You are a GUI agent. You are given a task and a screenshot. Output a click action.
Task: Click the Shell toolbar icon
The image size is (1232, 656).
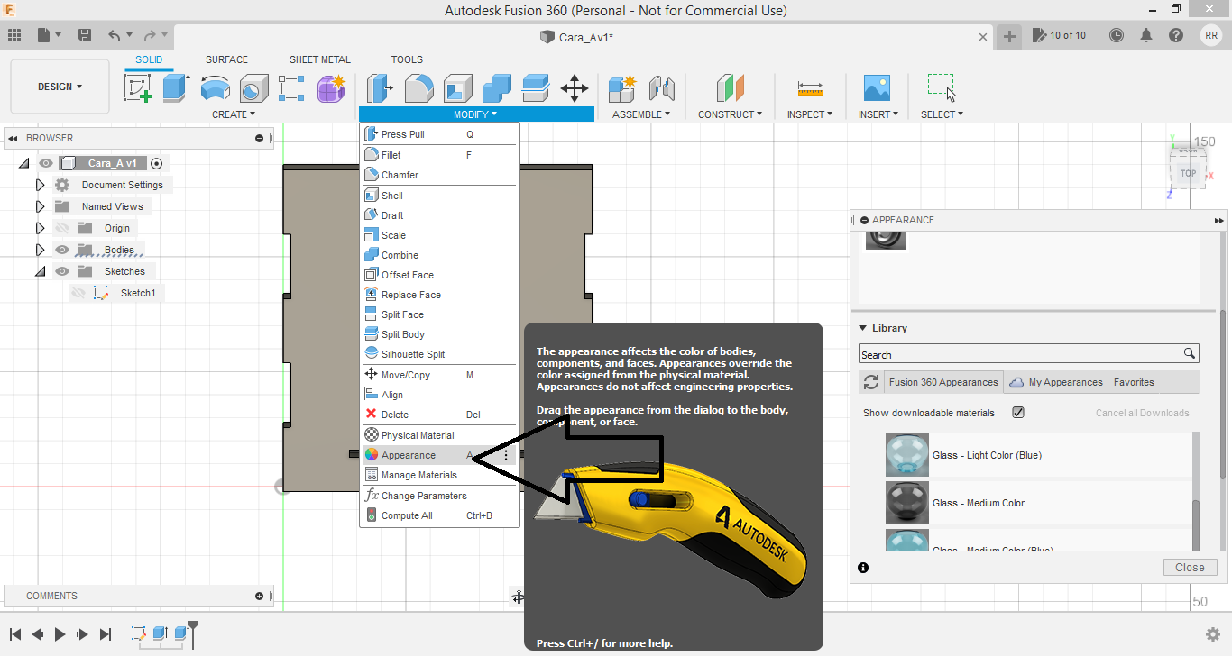(457, 88)
